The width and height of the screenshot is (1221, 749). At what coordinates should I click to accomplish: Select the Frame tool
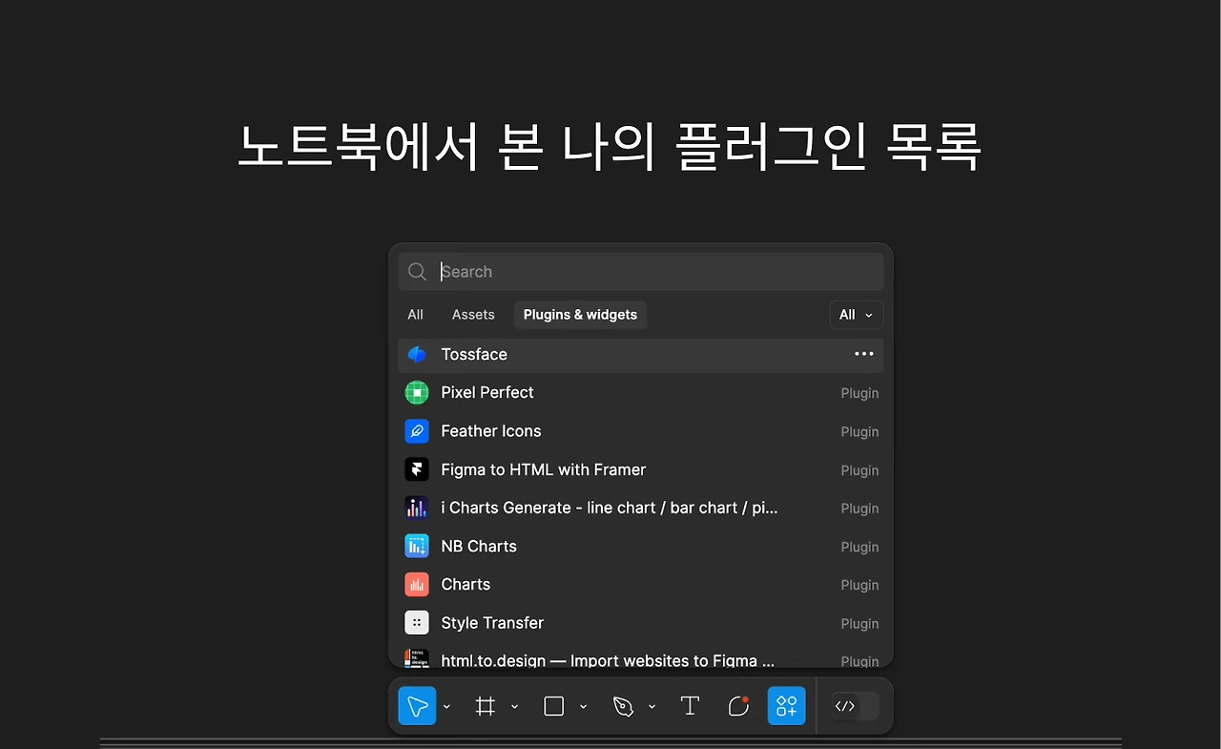click(486, 706)
